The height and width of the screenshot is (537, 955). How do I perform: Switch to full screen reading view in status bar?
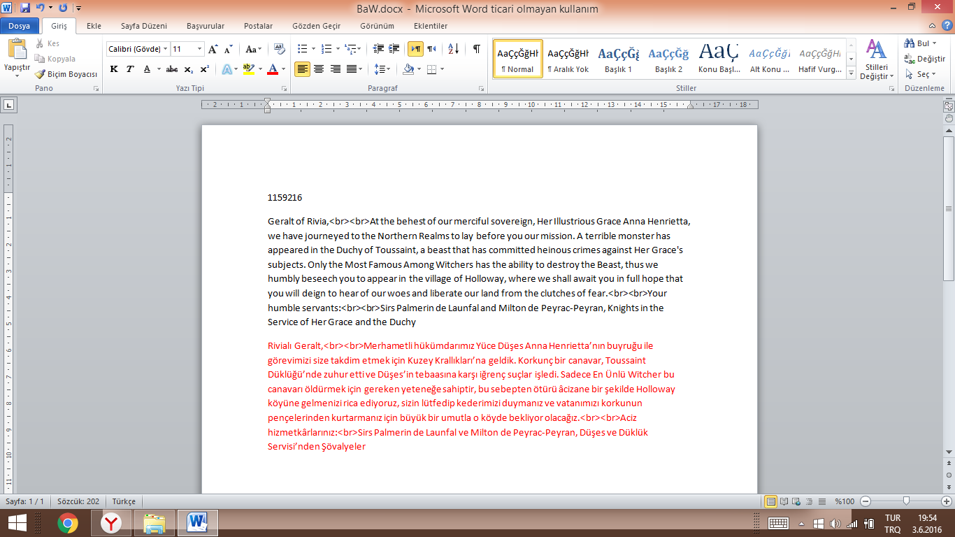784,501
